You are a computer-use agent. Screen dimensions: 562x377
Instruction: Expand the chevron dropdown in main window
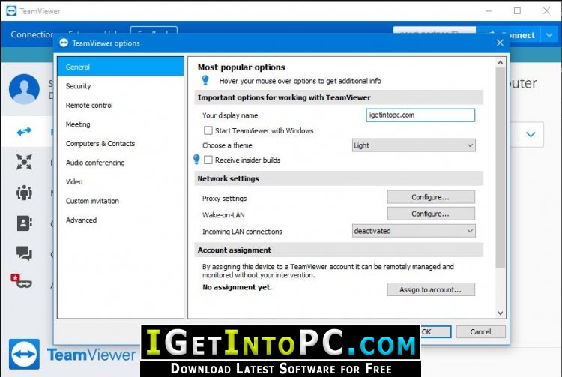pyautogui.click(x=531, y=134)
